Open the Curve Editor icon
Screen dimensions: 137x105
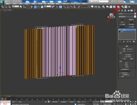[111, 7]
